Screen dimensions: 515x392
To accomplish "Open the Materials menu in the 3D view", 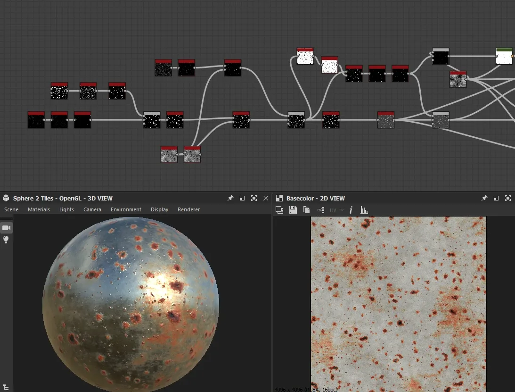I will coord(39,209).
